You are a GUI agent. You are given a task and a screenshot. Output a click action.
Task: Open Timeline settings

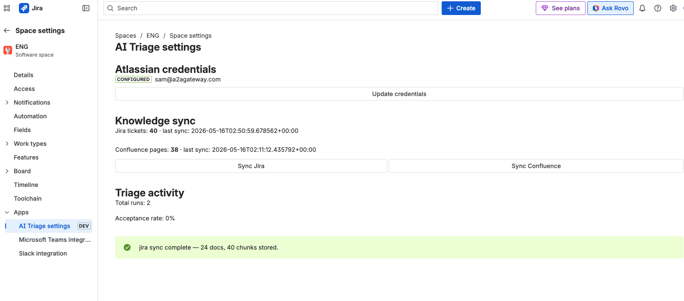pos(26,185)
